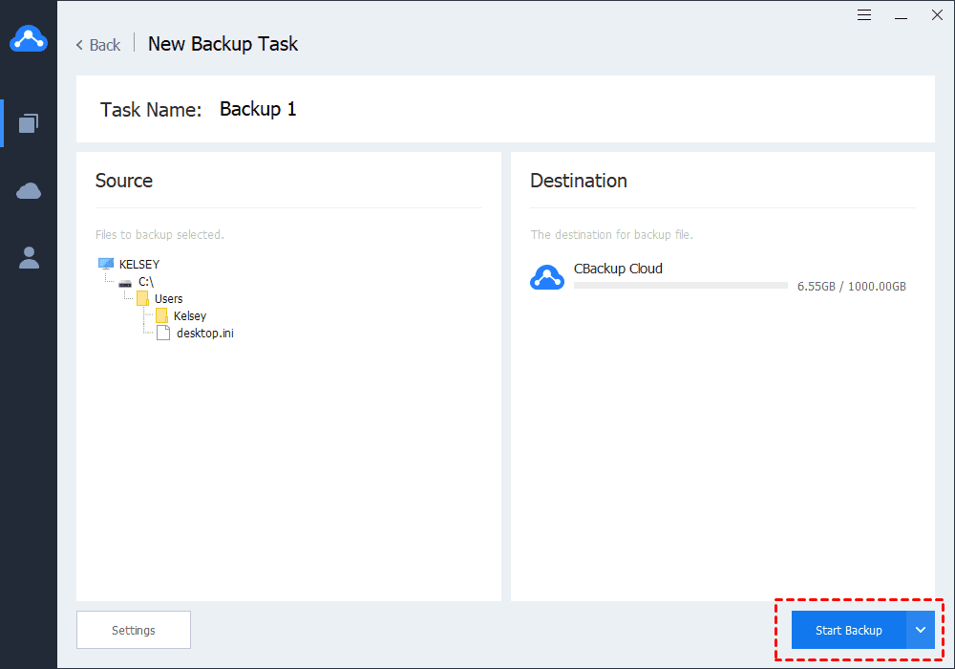Image resolution: width=955 pixels, height=669 pixels.
Task: Open the backup tasks sidebar icon
Action: pos(29,122)
